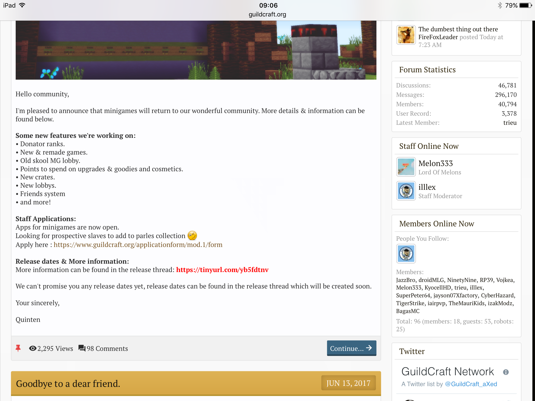Tap the JUN 13, 2017 date badge
Image resolution: width=535 pixels, height=401 pixels.
(348, 383)
